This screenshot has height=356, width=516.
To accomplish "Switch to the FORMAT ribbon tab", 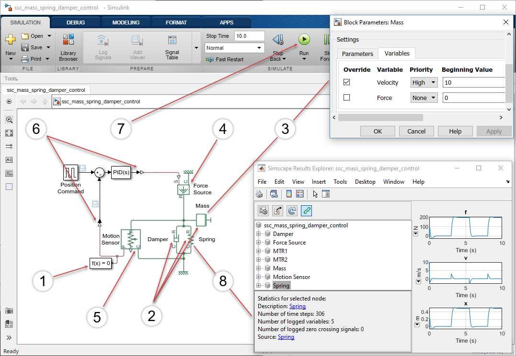I will (x=176, y=22).
